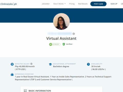This screenshot has height=92, width=123.
Task: Click the ( $779 USD ) value
Action: [20, 69]
